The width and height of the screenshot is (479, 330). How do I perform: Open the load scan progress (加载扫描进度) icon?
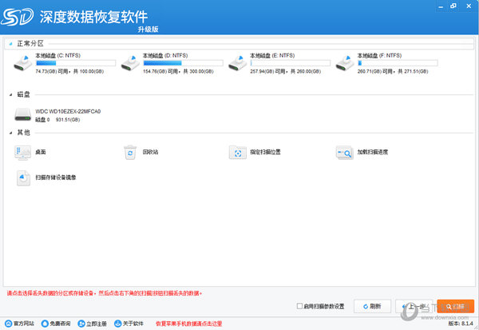345,153
